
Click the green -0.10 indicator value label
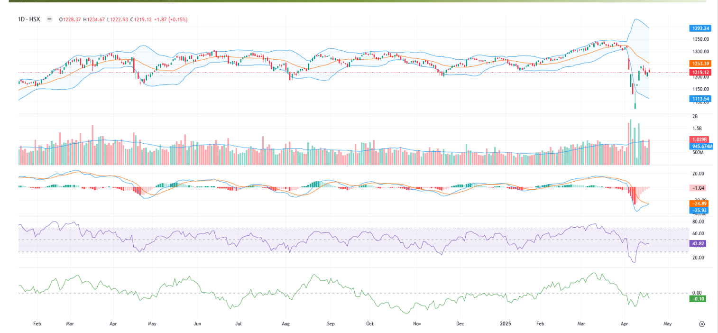(700, 298)
